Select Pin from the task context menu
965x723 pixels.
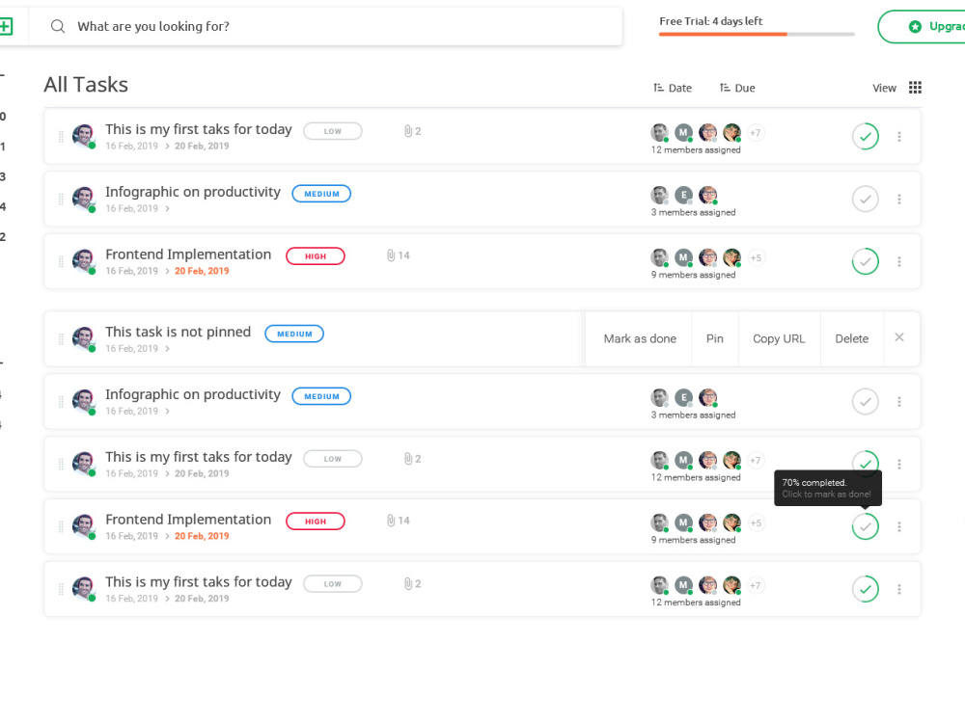(714, 338)
